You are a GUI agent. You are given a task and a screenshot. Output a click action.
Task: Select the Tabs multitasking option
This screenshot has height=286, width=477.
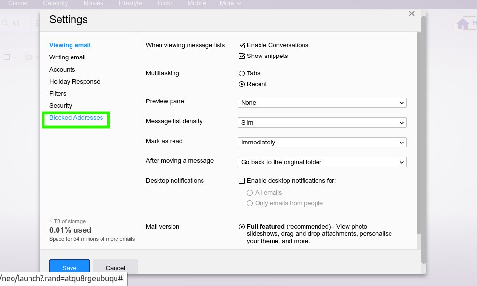[x=242, y=73]
